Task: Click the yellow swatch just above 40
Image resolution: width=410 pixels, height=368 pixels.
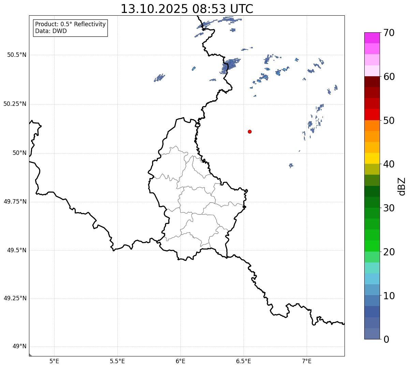Action: click(x=372, y=158)
